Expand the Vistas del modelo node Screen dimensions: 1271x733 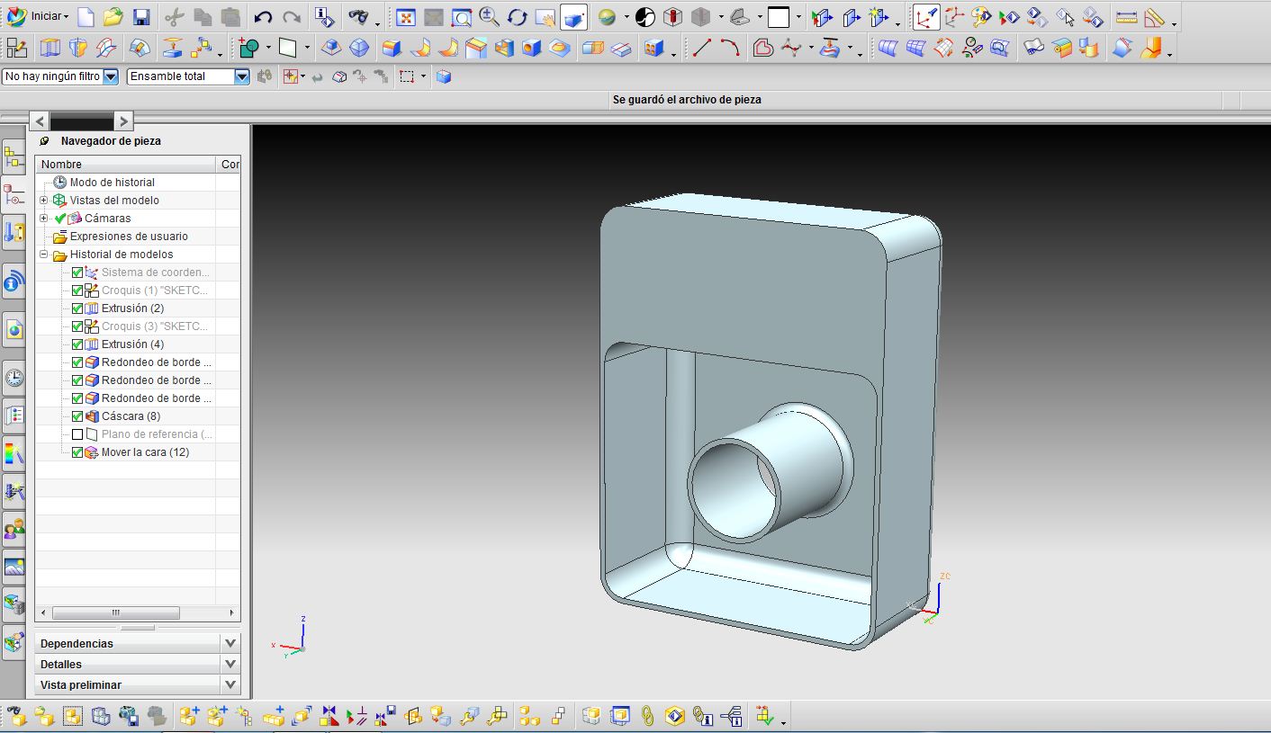pos(43,200)
